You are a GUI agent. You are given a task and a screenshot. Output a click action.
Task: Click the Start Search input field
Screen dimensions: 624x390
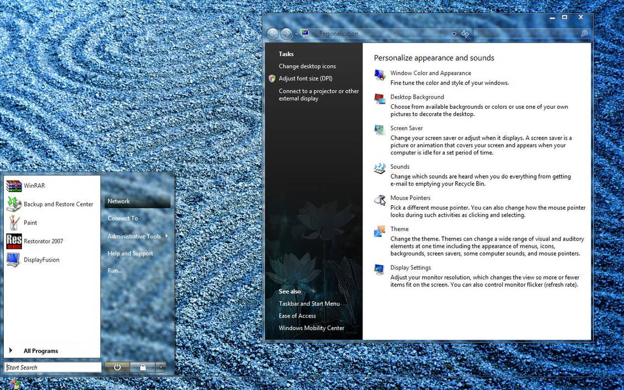coord(53,367)
